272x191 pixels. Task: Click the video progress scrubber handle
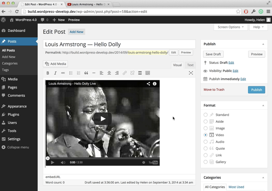click(48, 158)
